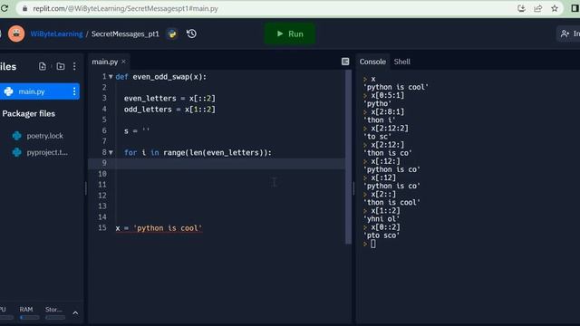Click the Python icon next to poetry.lock
Screen dimensions: 580x326
pyautogui.click(x=16, y=136)
